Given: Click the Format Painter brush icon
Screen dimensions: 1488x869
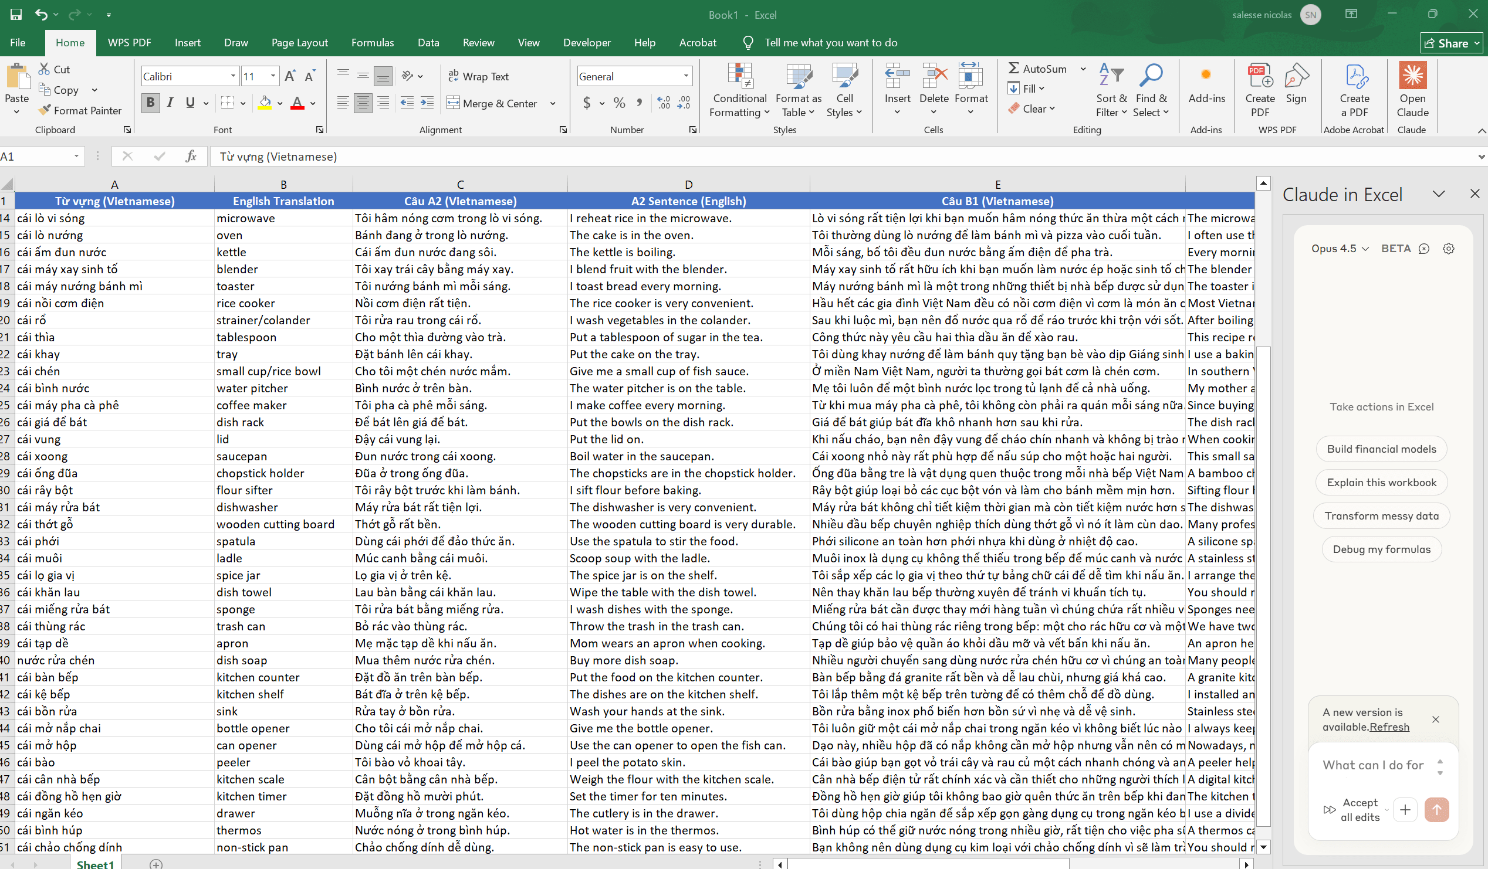Looking at the screenshot, I should click(44, 110).
